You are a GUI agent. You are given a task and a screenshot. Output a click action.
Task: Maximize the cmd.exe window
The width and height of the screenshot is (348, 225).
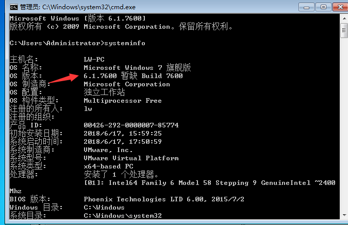tap(323, 7)
